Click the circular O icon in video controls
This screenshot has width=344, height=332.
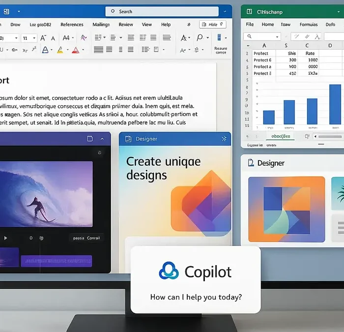click(x=31, y=238)
